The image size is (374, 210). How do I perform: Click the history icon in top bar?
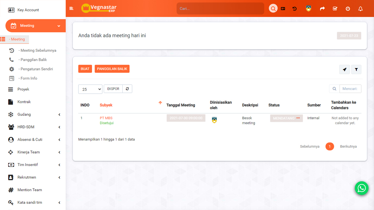[x=295, y=9]
